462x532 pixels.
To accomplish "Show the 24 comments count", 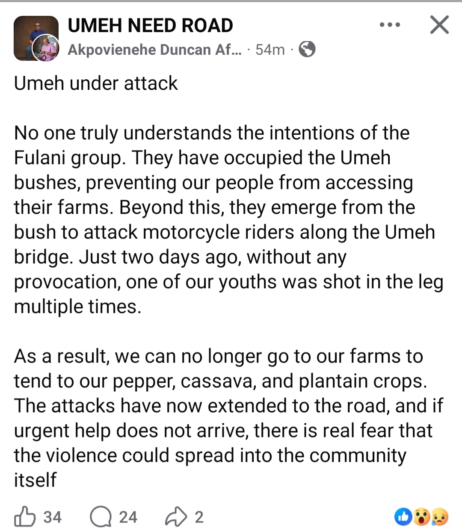I will click(128, 517).
